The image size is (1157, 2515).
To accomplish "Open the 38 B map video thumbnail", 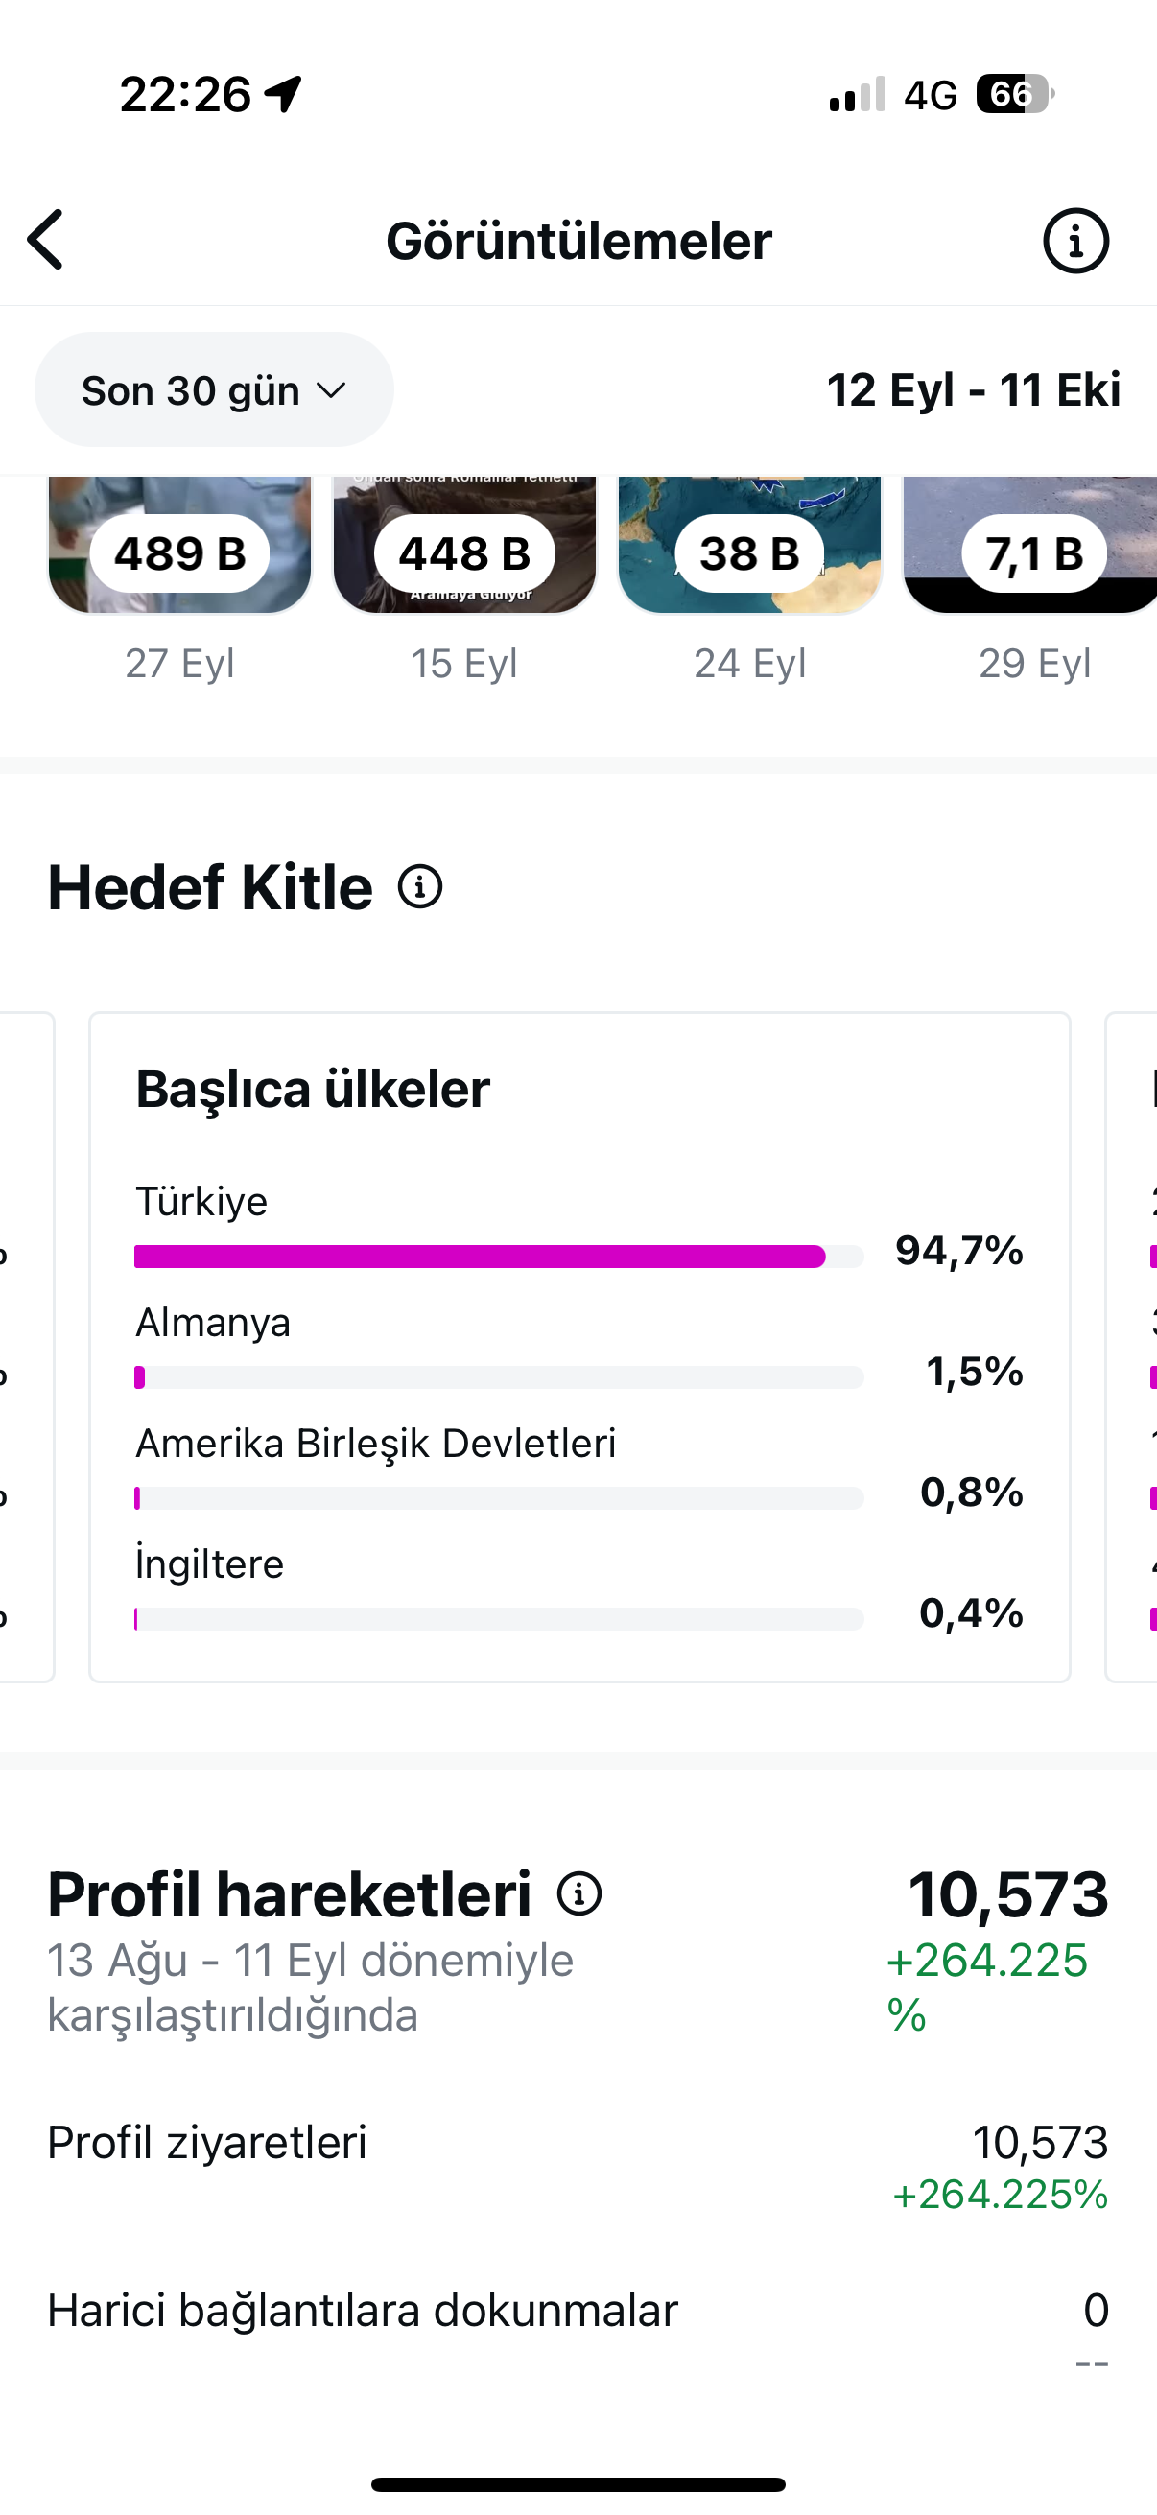I will coord(750,545).
